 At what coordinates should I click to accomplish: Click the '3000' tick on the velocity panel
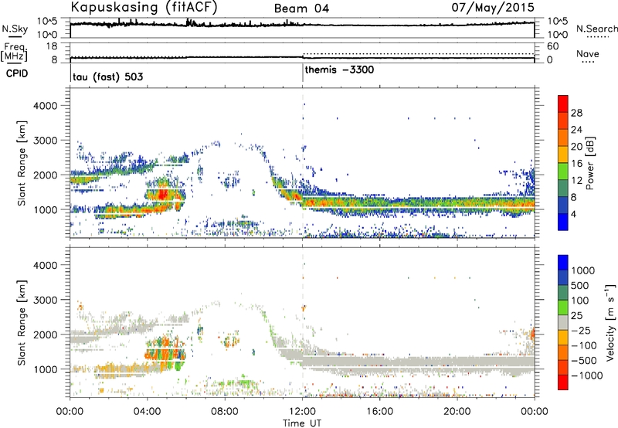click(x=45, y=300)
